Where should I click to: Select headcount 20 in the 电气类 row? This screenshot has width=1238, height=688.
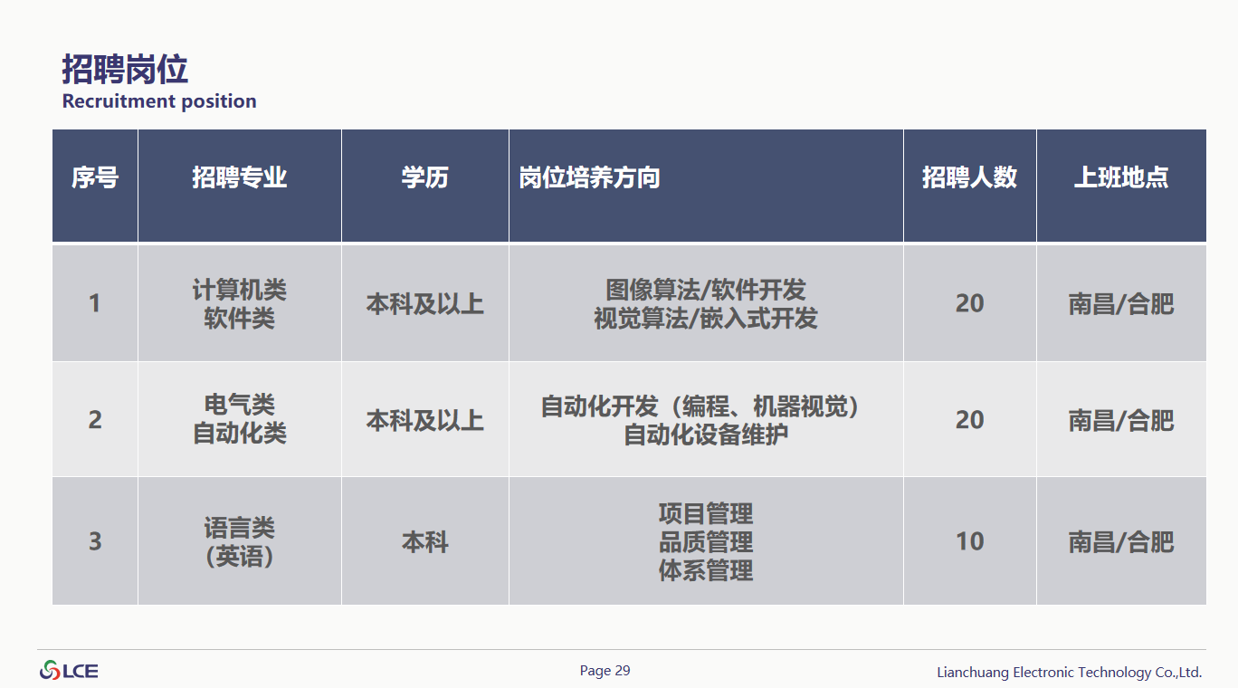970,420
